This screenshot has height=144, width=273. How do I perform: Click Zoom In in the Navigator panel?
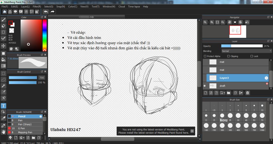212,22
